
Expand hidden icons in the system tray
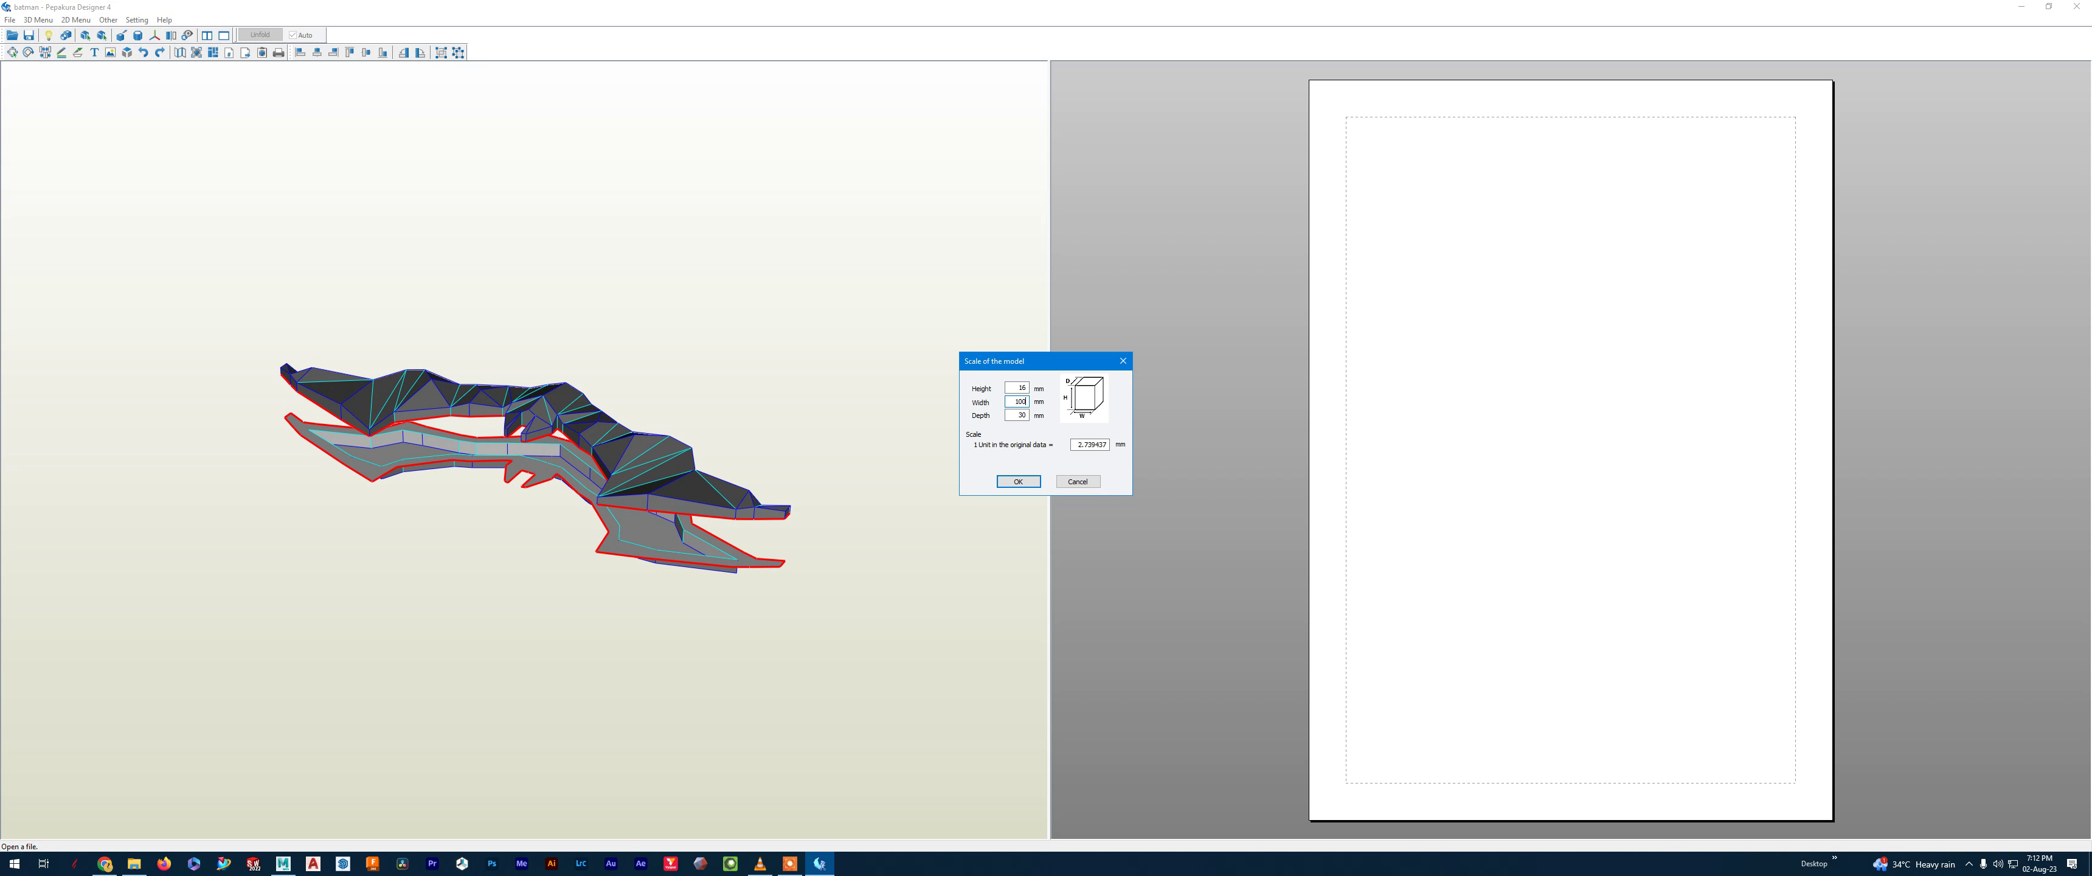click(1969, 864)
